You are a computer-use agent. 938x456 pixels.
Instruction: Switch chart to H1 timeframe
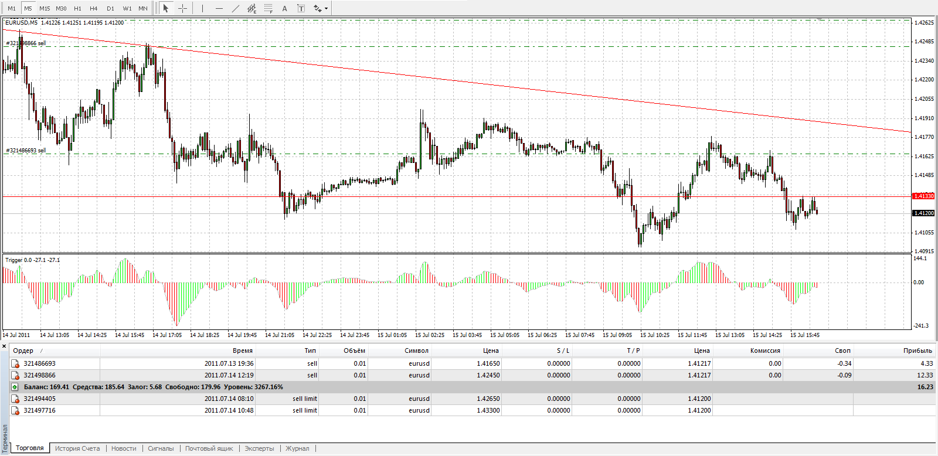point(77,8)
